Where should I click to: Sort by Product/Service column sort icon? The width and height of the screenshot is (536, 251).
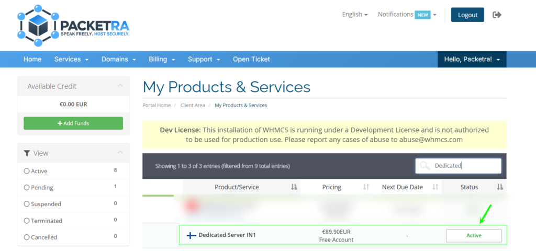pos(294,187)
